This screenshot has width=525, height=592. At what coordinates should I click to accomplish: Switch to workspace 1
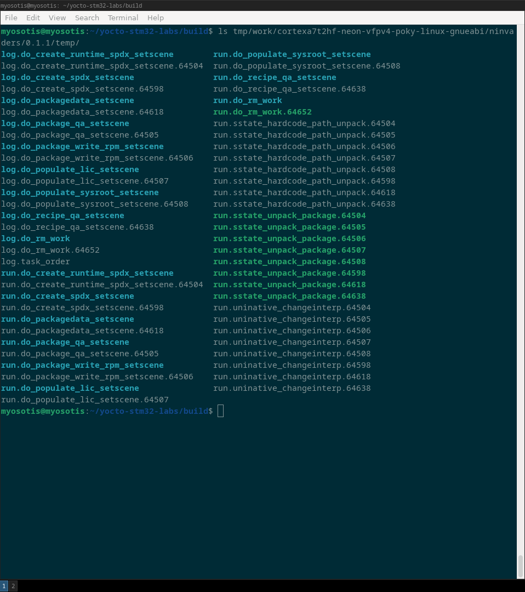click(4, 586)
